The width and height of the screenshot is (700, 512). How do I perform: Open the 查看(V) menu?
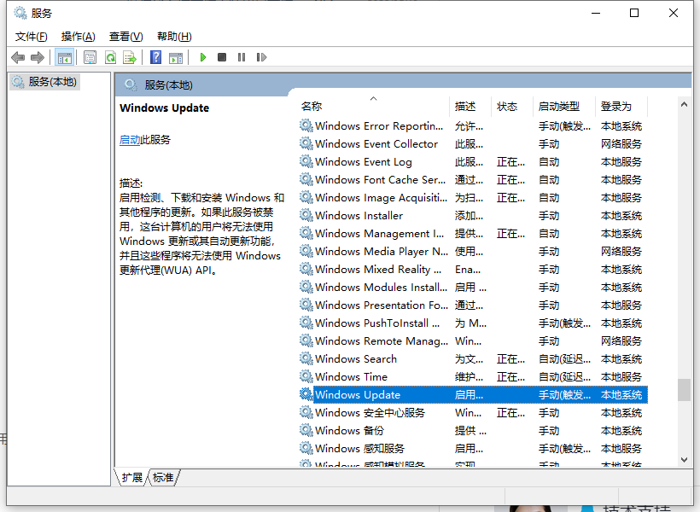click(x=125, y=36)
